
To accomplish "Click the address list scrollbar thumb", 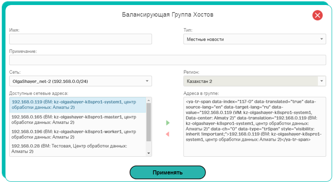I will (x=148, y=122).
